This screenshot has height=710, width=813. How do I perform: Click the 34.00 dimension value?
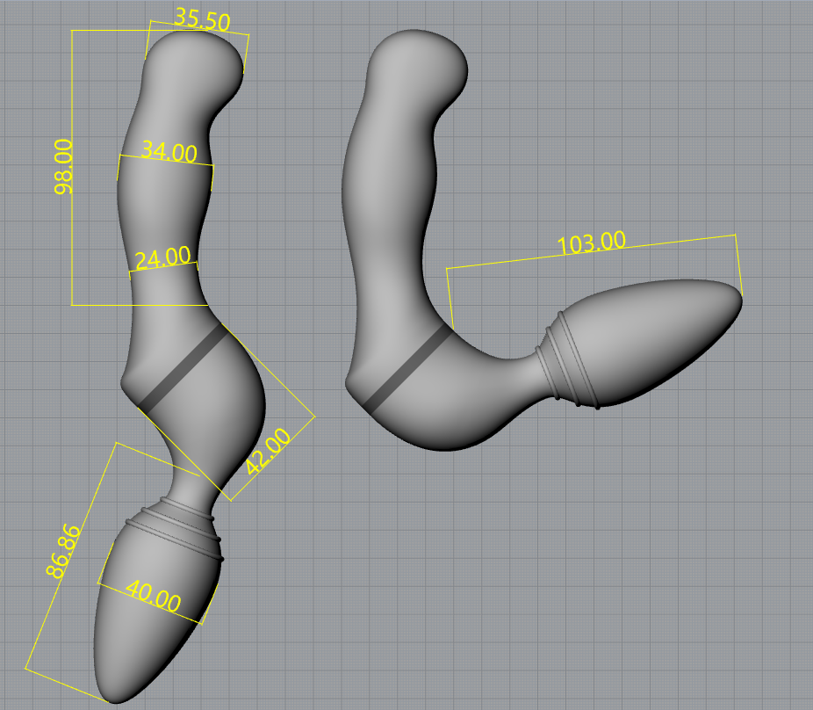169,151
